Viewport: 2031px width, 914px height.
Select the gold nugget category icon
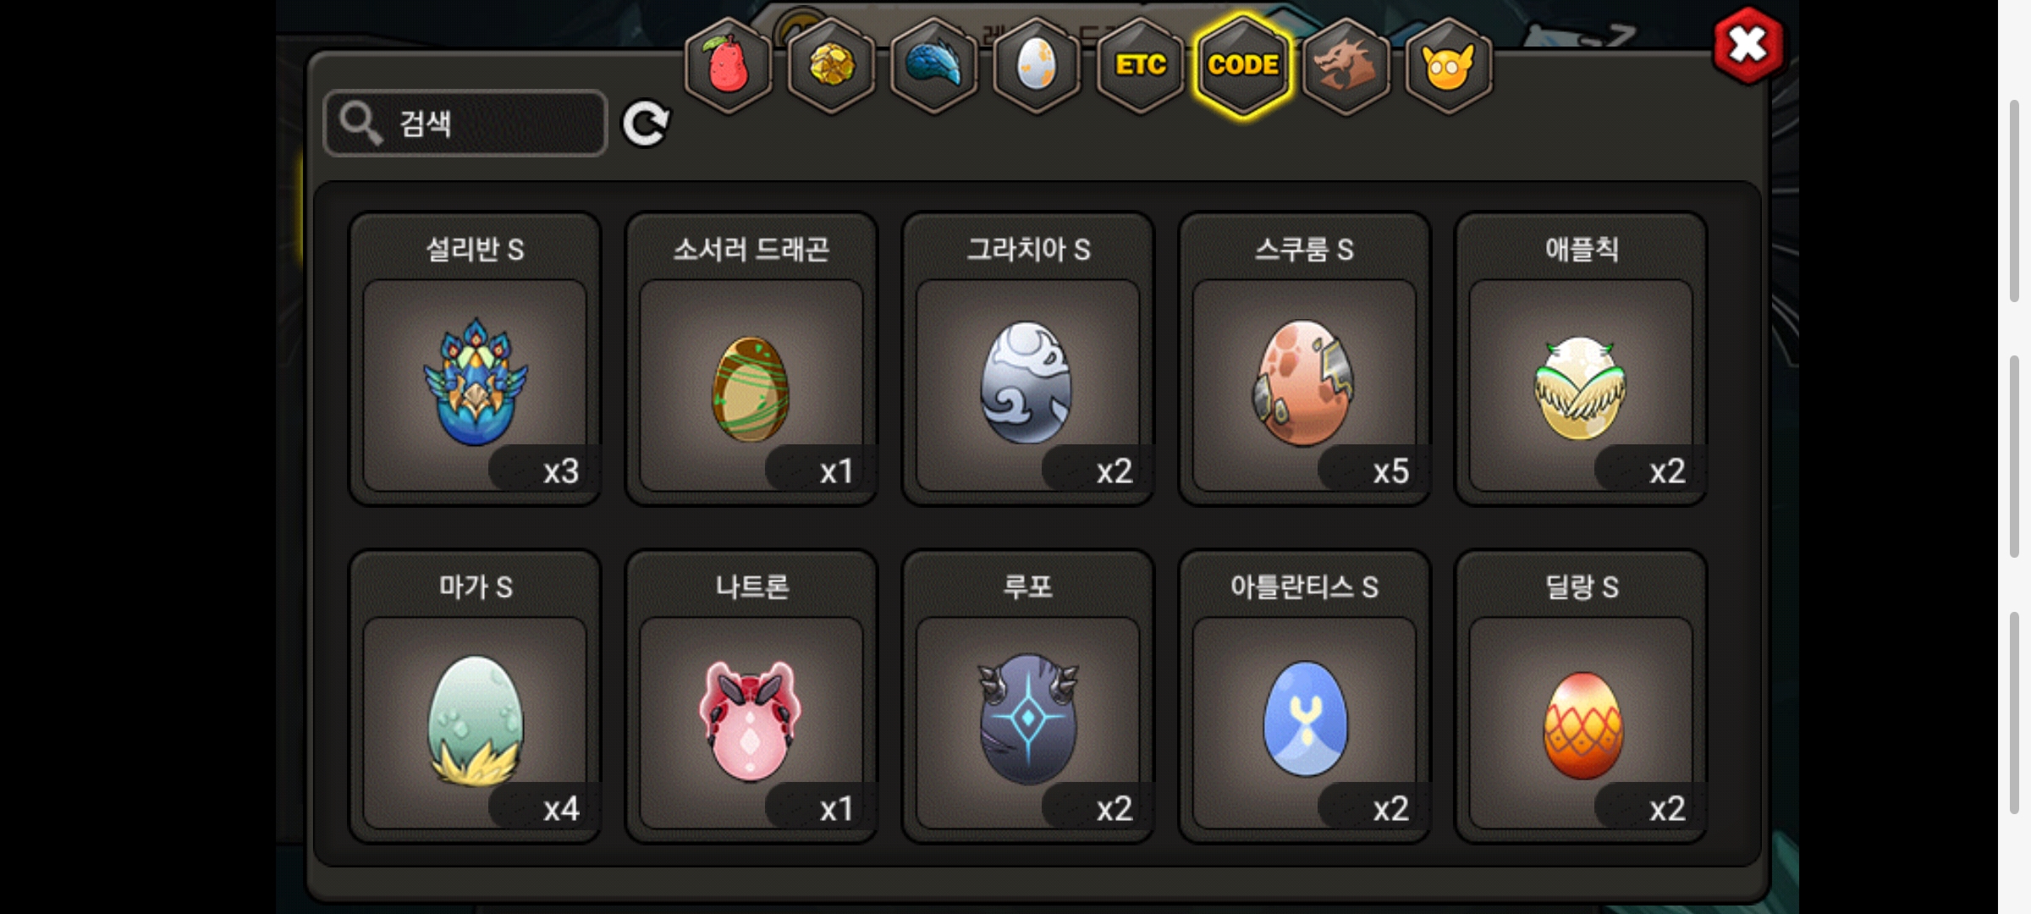click(x=831, y=65)
